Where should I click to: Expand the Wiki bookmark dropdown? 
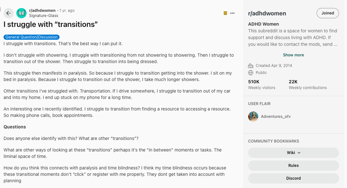click(x=293, y=153)
